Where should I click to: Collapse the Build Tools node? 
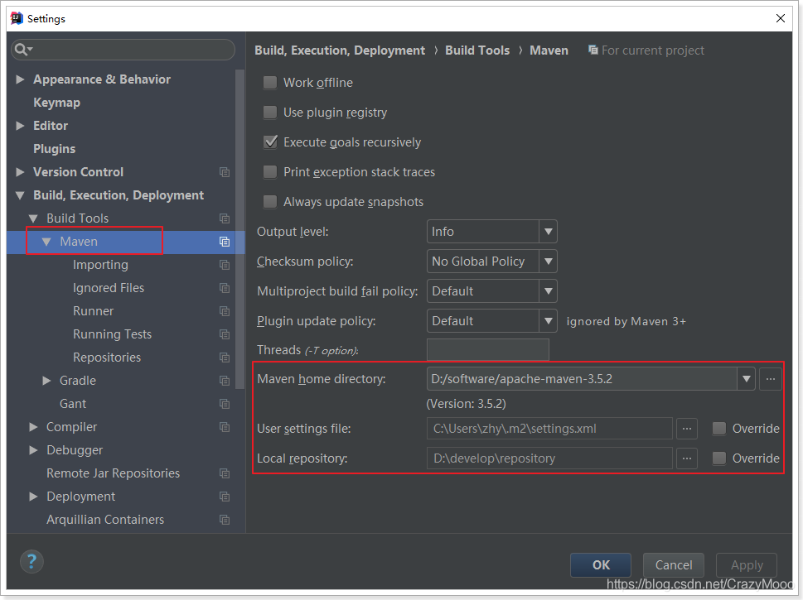(33, 218)
